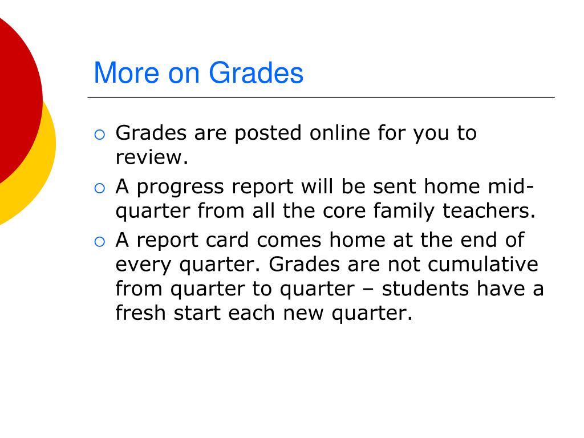The width and height of the screenshot is (584, 438).
Task: Select the horizontal line under the title
Action: point(321,97)
